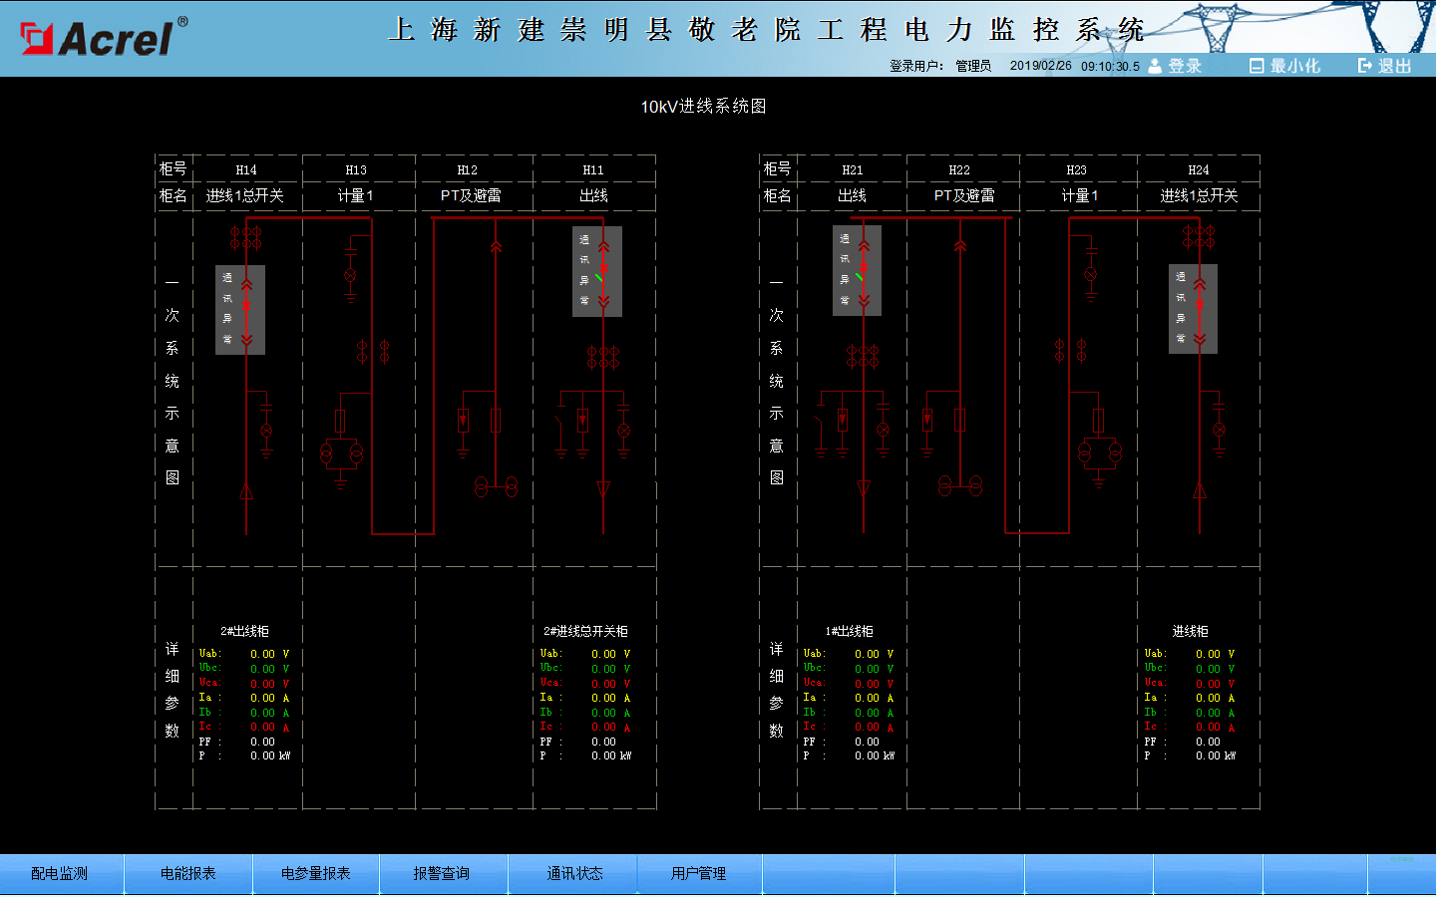Select the 通讯状态 communication status tab
The image size is (1436, 897).
click(x=574, y=874)
